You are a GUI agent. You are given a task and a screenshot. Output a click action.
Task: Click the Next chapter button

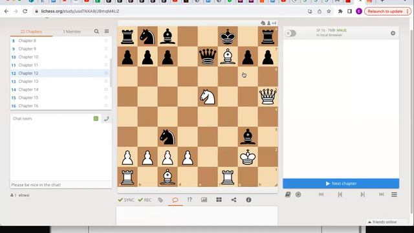pyautogui.click(x=341, y=183)
